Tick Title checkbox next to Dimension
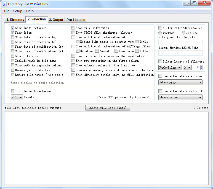 pos(137,51)
